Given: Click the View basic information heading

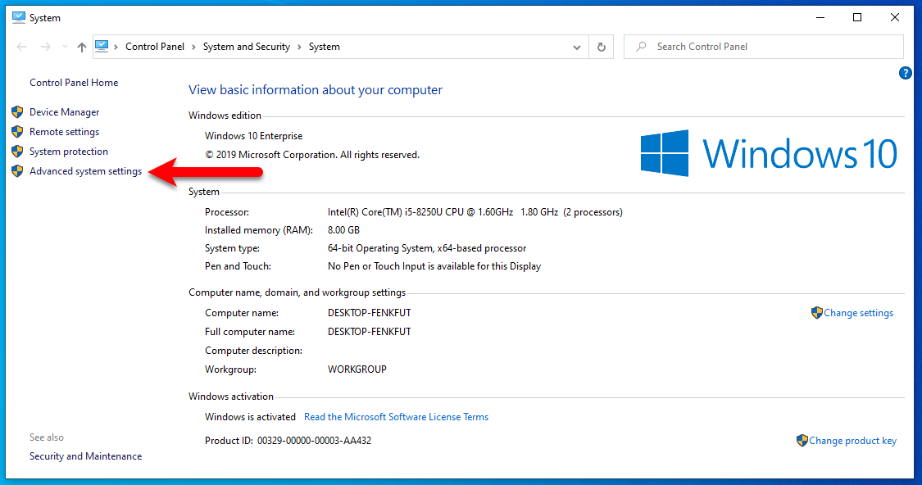Looking at the screenshot, I should click(316, 90).
